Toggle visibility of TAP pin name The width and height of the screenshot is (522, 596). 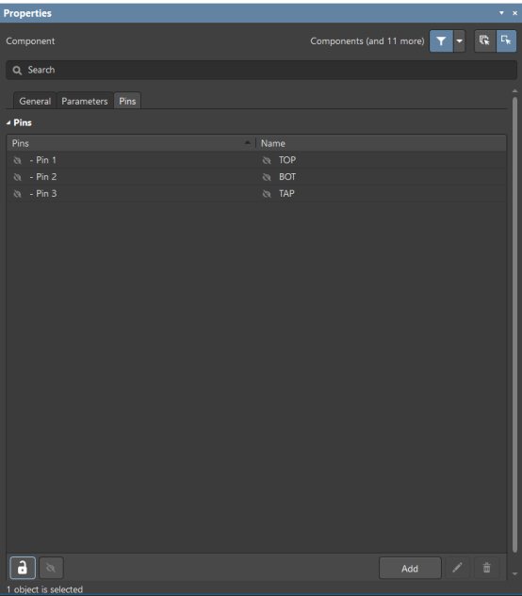[267, 194]
